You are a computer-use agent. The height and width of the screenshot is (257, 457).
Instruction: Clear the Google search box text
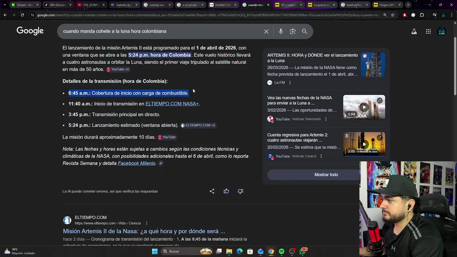[266, 31]
